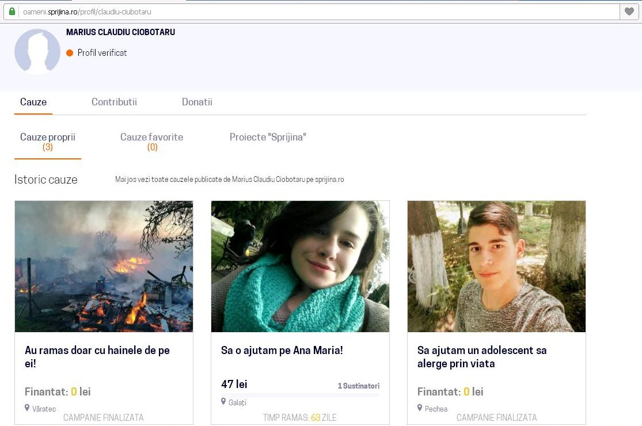Click the fire damage campaign photo
The width and height of the screenshot is (642, 426).
tap(104, 266)
